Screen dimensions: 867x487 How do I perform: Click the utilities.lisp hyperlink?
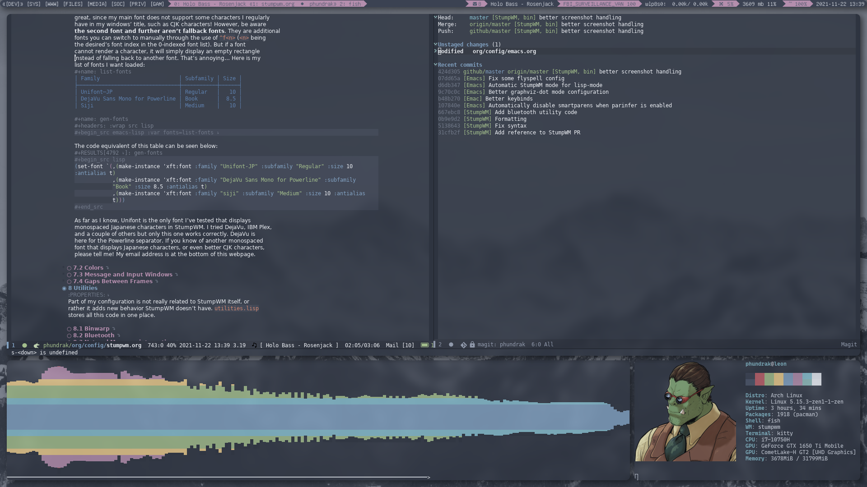pyautogui.click(x=237, y=308)
